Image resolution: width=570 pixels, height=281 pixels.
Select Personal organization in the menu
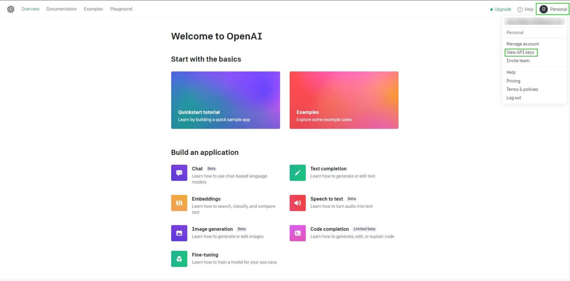click(515, 32)
